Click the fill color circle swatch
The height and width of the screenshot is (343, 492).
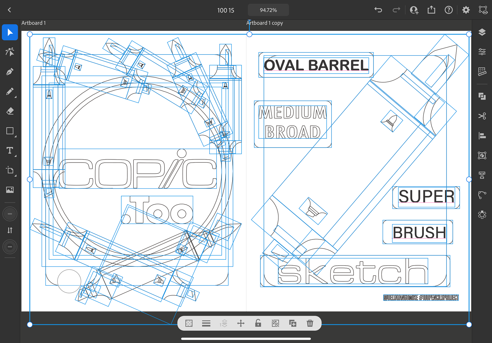tap(10, 214)
